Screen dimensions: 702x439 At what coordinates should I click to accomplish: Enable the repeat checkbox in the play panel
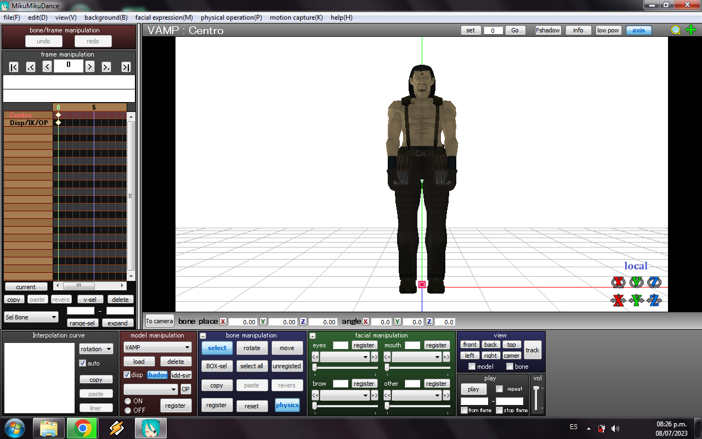[x=499, y=389]
